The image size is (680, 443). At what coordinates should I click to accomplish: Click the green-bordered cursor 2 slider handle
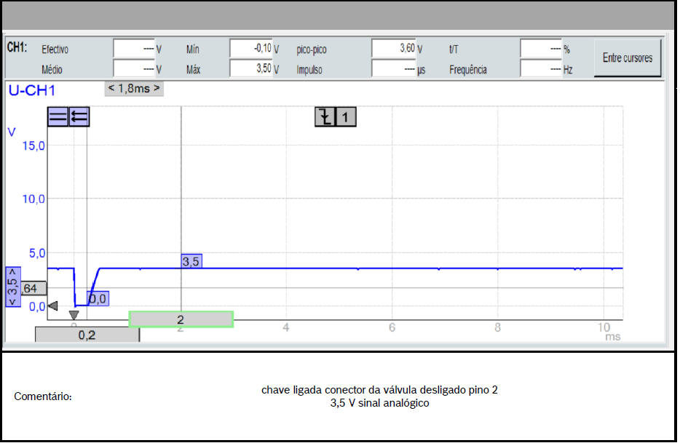pyautogui.click(x=181, y=319)
